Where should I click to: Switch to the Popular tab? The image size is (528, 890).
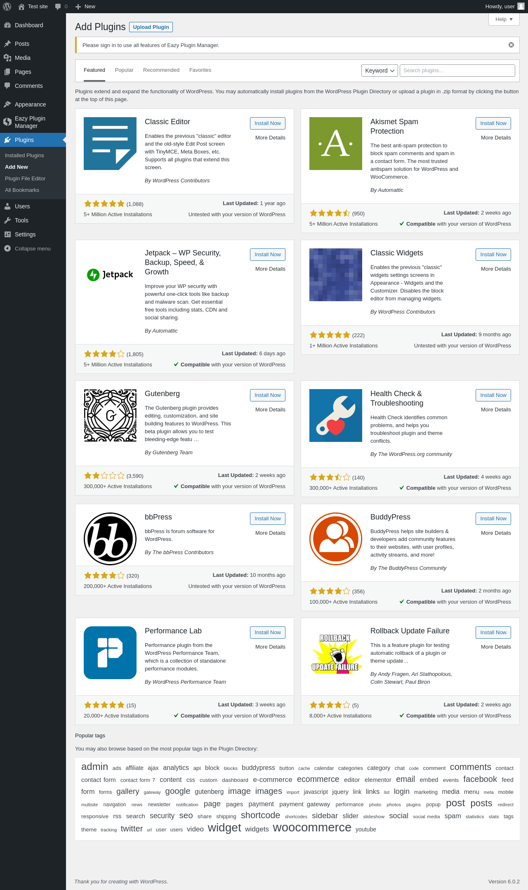[x=124, y=70]
